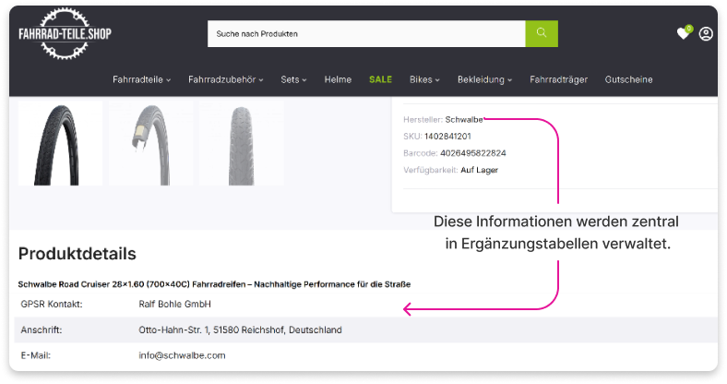
Task: Open the Bekleidung dropdown menu
Action: click(x=485, y=79)
